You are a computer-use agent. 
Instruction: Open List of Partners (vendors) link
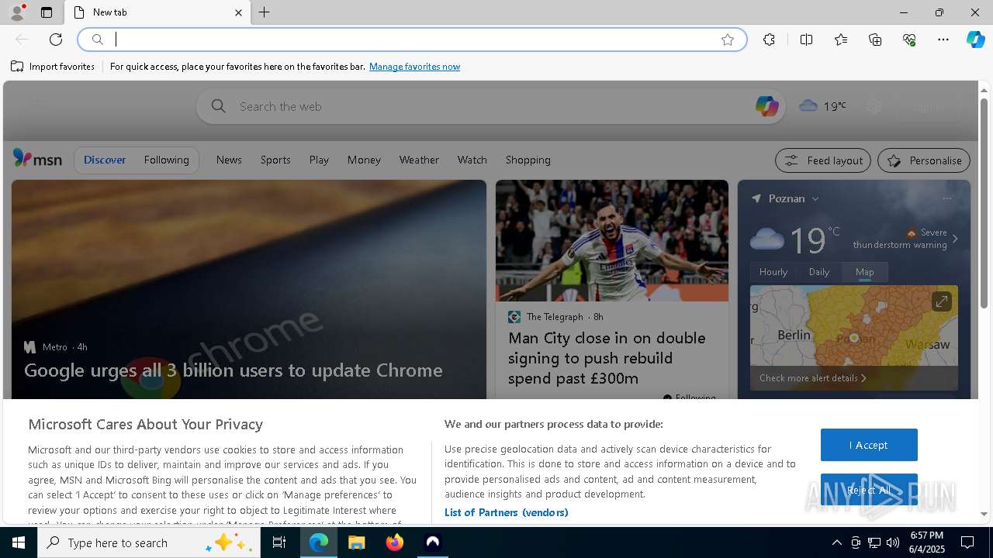(x=506, y=512)
